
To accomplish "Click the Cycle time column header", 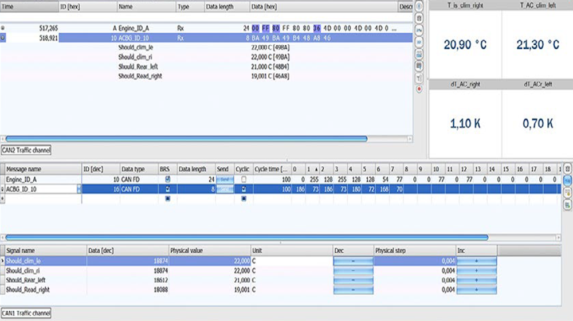I will [x=272, y=169].
